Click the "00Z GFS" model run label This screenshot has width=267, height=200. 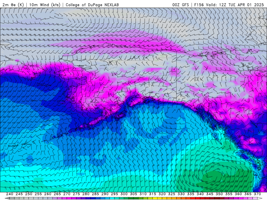tap(181, 5)
